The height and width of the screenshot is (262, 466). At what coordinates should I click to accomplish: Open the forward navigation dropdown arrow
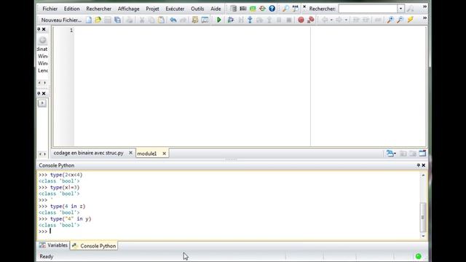click(346, 20)
